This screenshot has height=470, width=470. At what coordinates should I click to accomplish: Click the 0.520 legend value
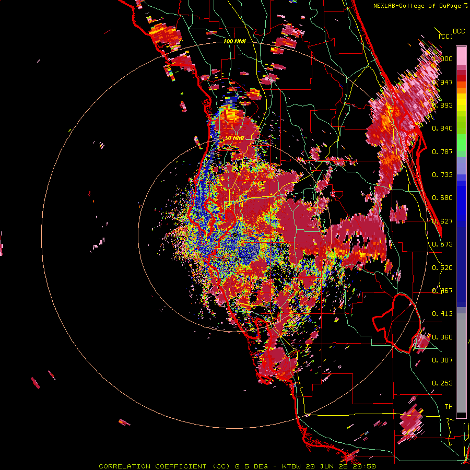tap(442, 268)
